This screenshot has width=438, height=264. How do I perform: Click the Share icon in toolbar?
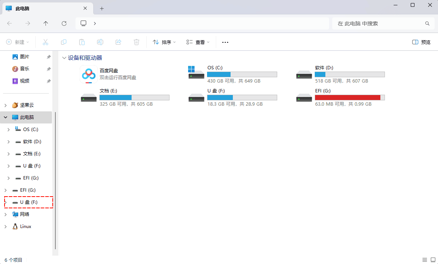point(118,42)
